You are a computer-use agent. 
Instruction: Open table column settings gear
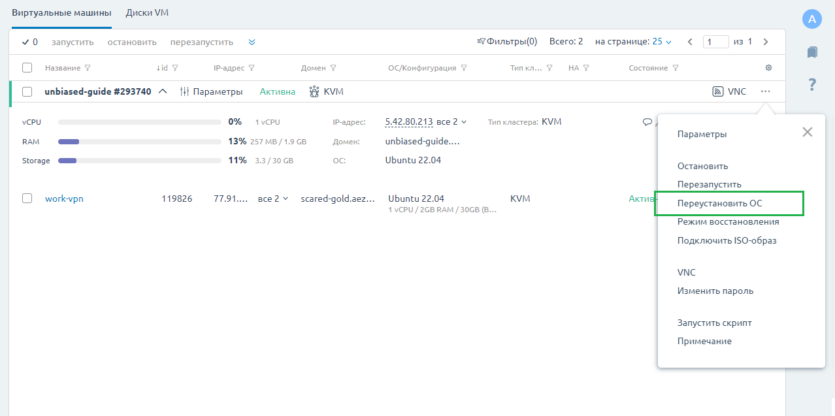pyautogui.click(x=768, y=68)
